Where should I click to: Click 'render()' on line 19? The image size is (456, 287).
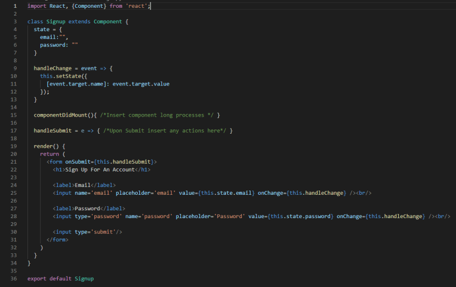click(46, 146)
